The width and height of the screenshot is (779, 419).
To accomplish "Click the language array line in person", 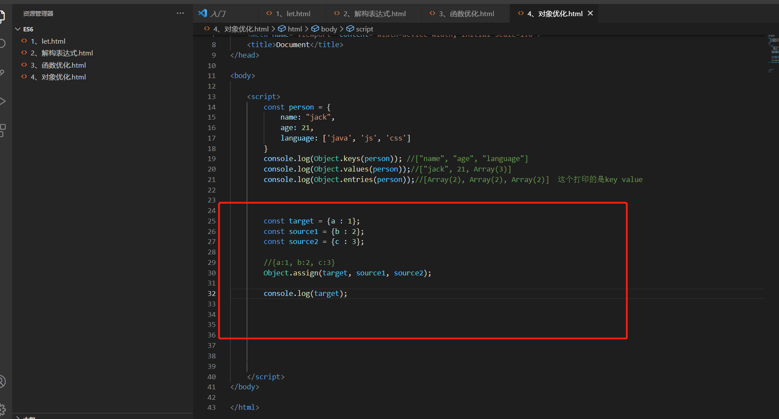I will pos(345,138).
